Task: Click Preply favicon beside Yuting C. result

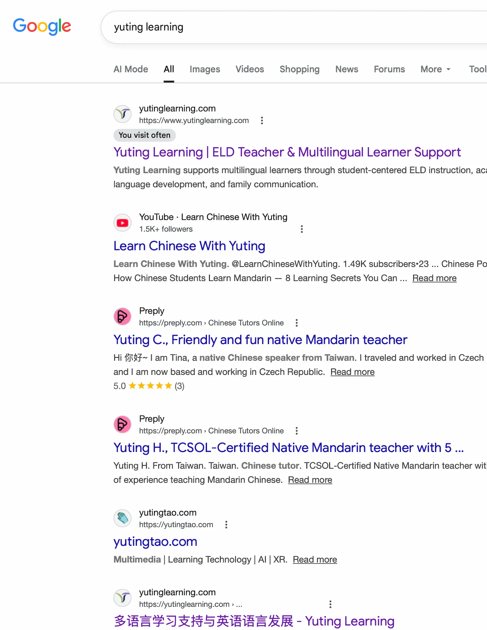Action: (122, 316)
